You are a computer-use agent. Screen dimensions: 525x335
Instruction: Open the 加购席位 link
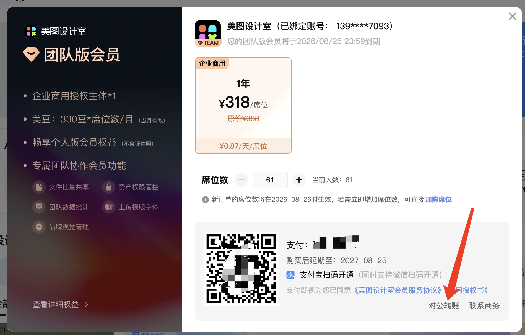pos(438,200)
